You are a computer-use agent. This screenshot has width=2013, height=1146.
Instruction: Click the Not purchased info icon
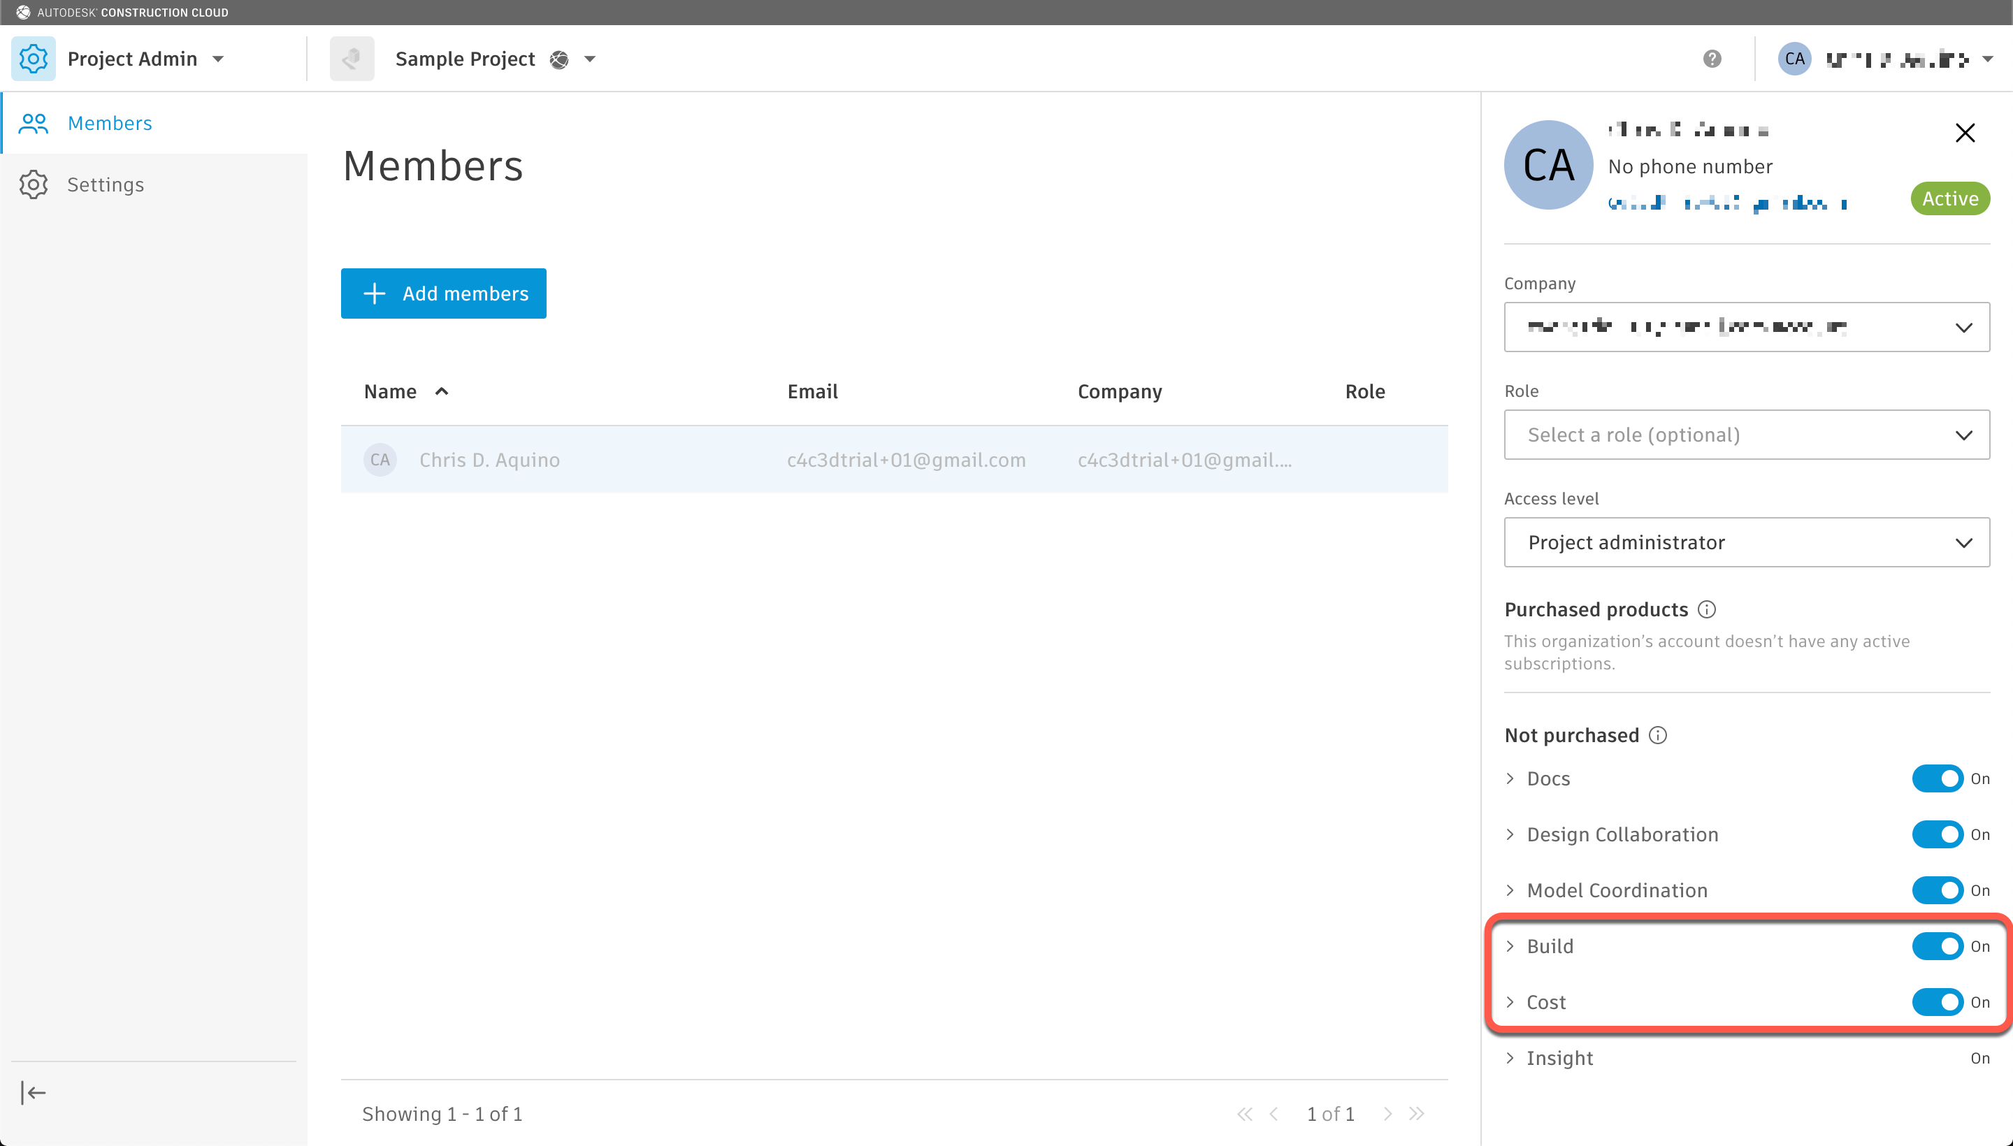[x=1658, y=735]
